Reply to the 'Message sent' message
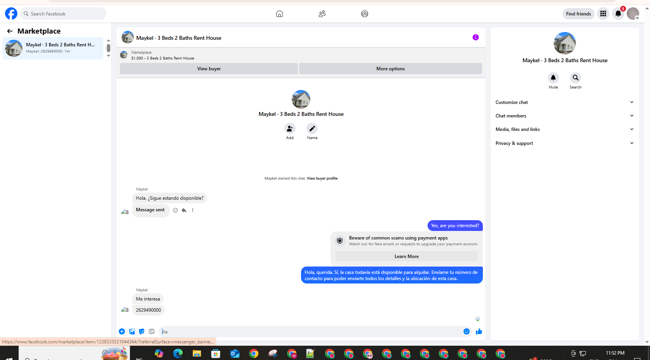 click(x=184, y=210)
